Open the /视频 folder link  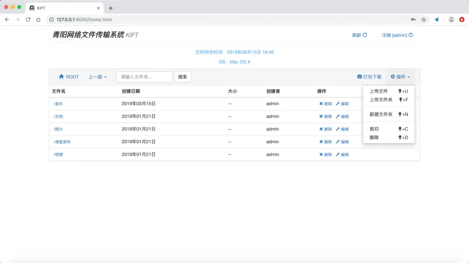[x=58, y=155]
